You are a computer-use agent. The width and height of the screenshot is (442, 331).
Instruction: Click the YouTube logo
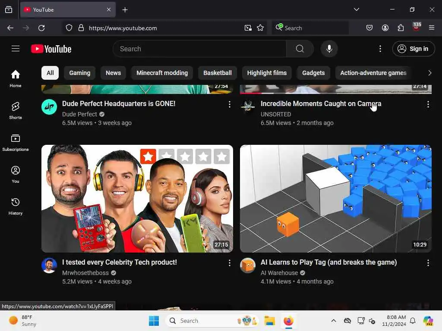(51, 49)
